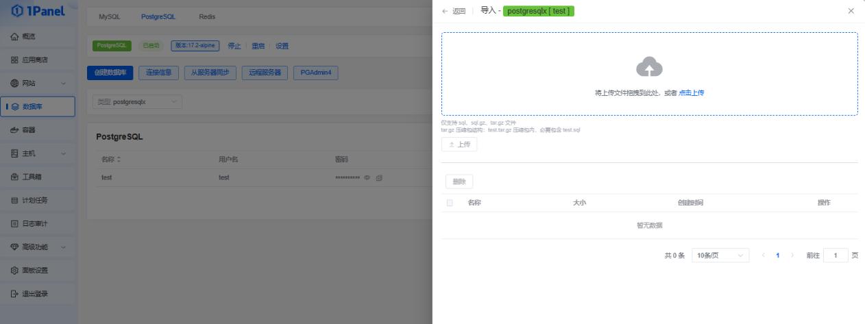Click the 用户名 column value test
The height and width of the screenshot is (324, 865).
pos(224,177)
